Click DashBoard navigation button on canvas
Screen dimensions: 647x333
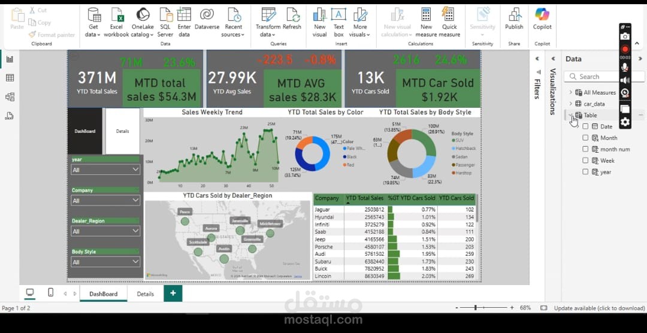(85, 131)
